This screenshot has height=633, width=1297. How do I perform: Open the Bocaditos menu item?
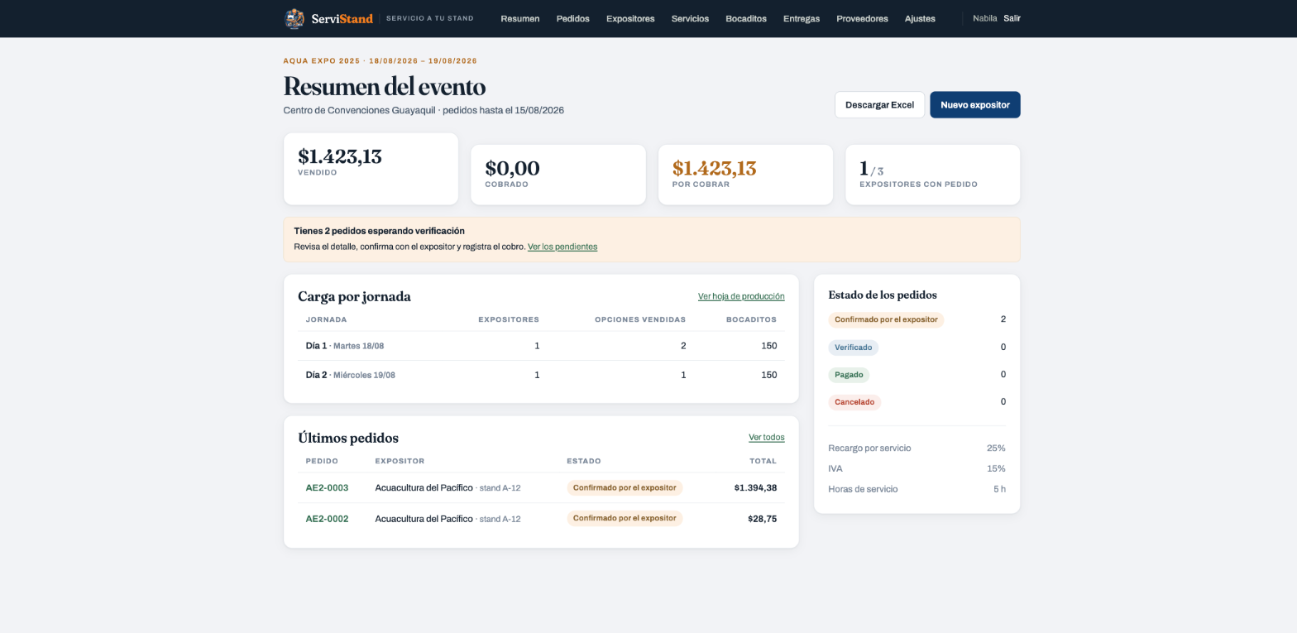click(x=746, y=18)
